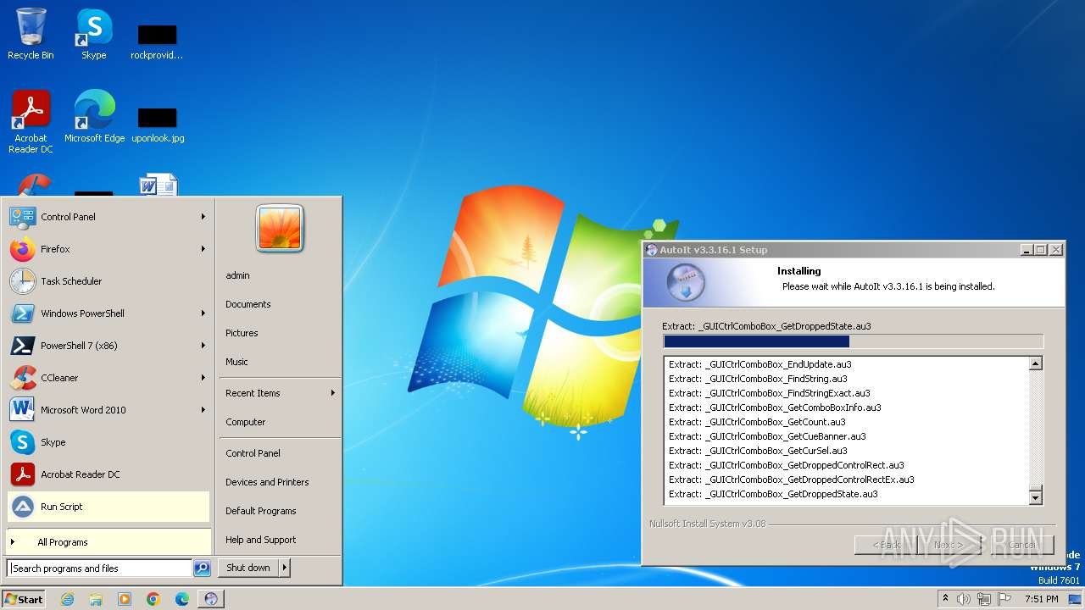
Task: Open Acrobat Reader DC in Start menu
Action: click(x=108, y=474)
